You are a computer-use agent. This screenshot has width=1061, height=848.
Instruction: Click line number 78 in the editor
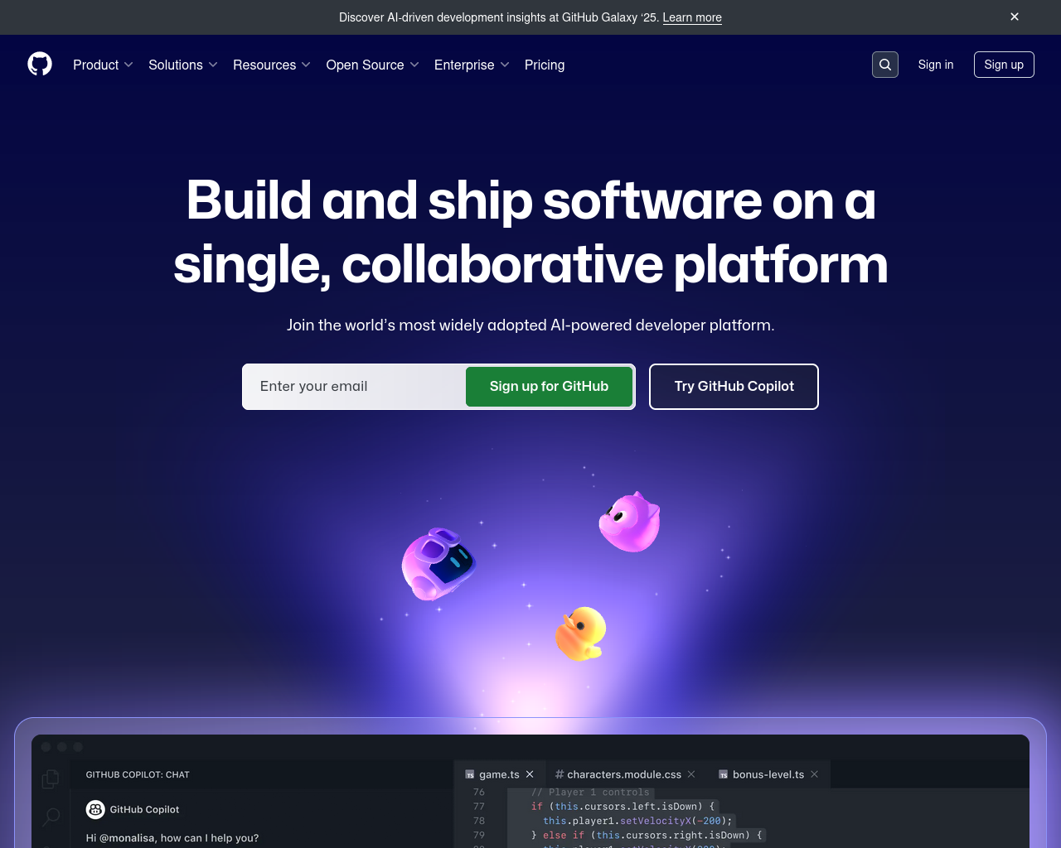tap(479, 821)
